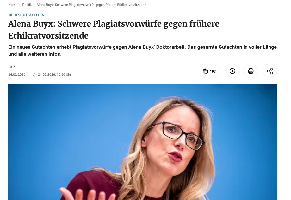291x200 pixels.
Task: Click the chevron after the Politik breadcrumb
Action: tap(34, 5)
